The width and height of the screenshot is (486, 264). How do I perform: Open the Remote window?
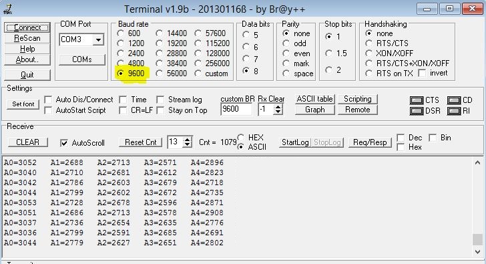coord(358,110)
